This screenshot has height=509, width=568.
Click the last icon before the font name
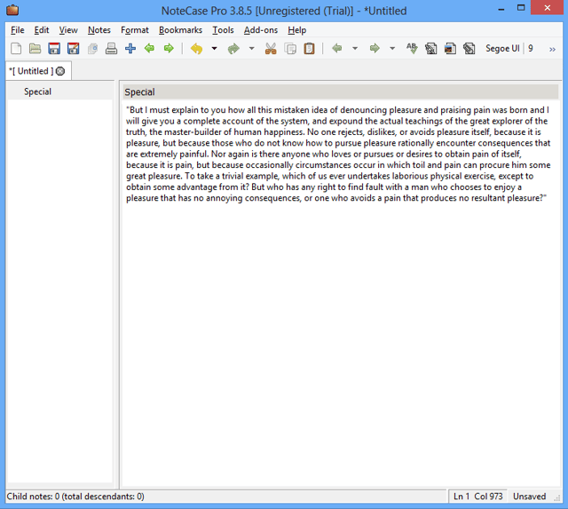469,48
